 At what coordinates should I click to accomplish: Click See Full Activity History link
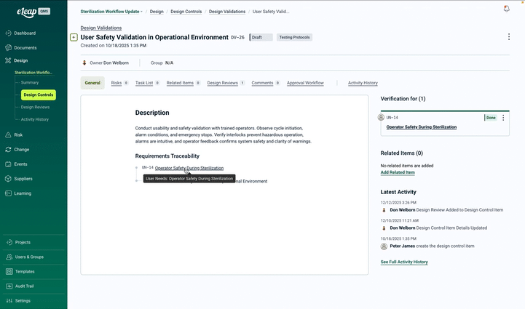pos(404,262)
